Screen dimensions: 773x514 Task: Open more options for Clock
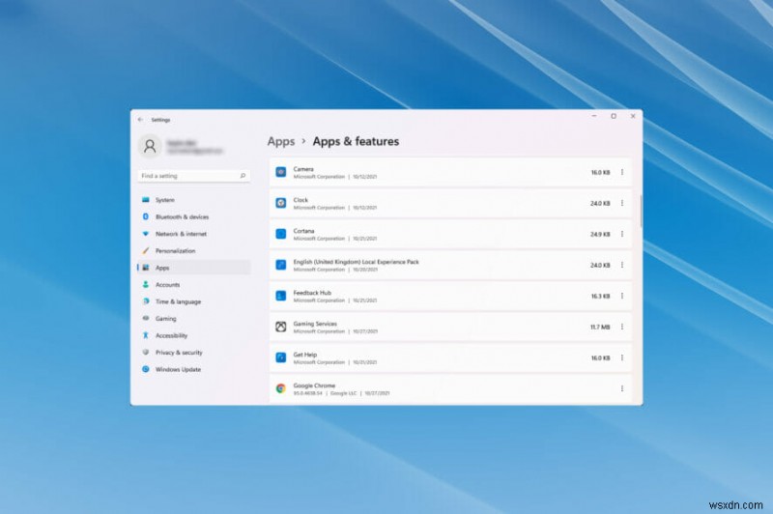click(x=622, y=203)
